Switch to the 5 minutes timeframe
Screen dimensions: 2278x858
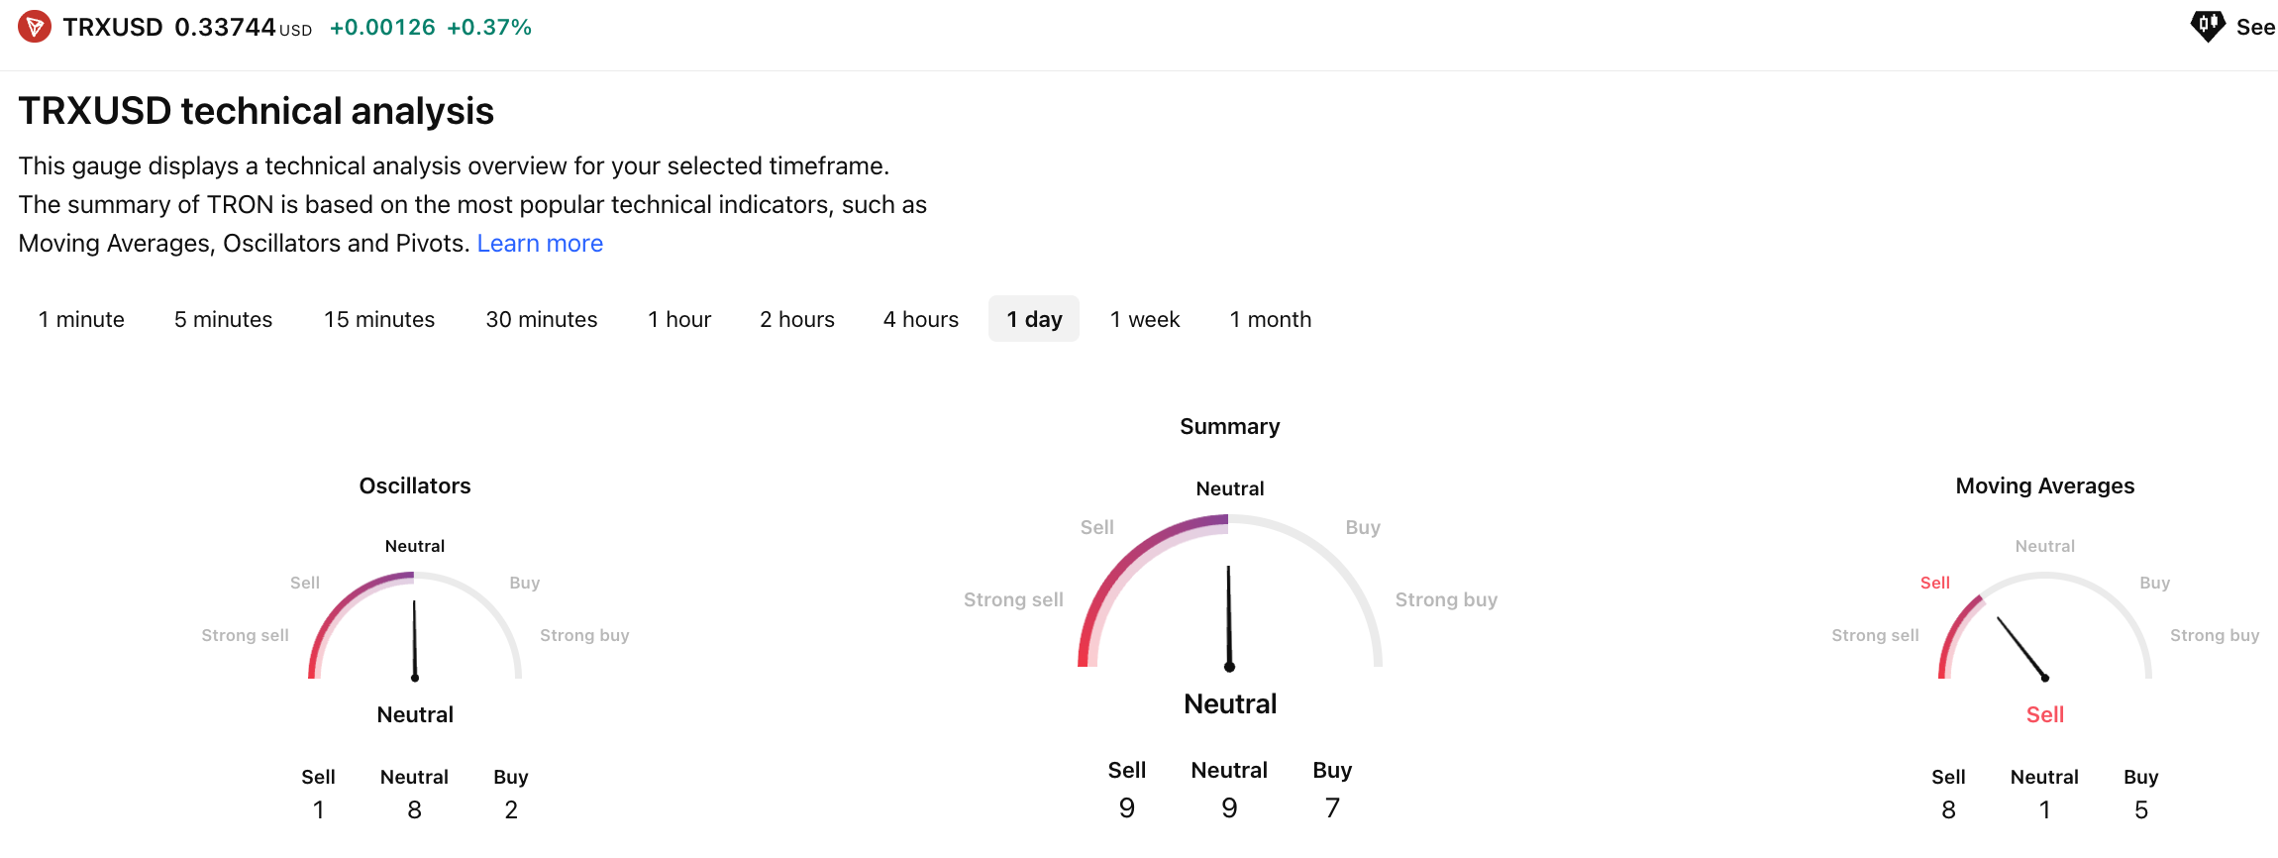click(223, 319)
